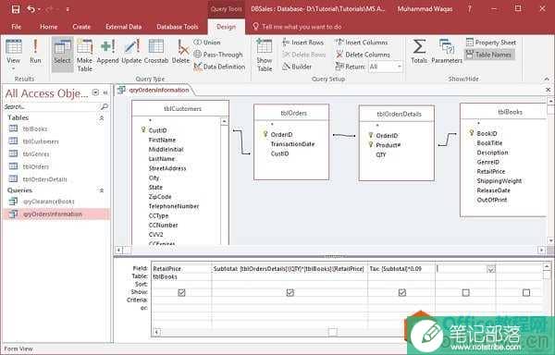Toggle the Totals row
This screenshot has width=555, height=355.
pyautogui.click(x=419, y=52)
